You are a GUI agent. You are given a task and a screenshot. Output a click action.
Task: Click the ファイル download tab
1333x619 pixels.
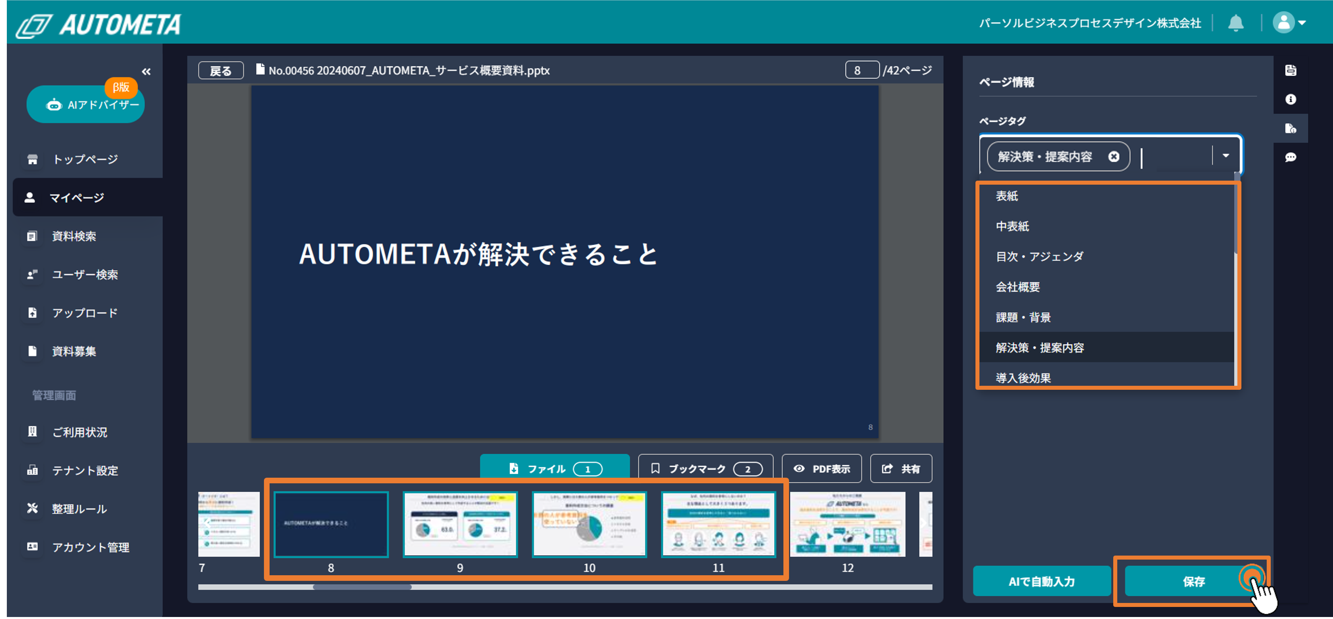[x=555, y=468]
